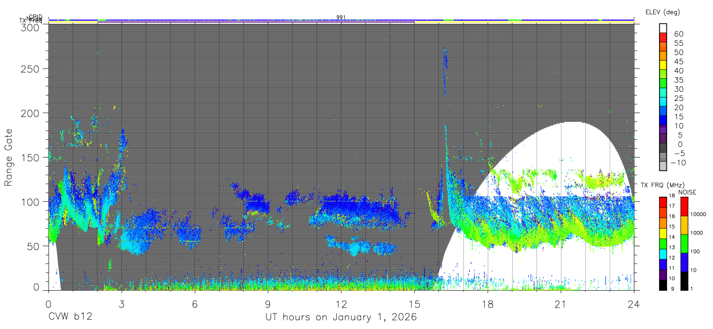The image size is (713, 329).
Task: Pick the green 13–14 MHz TX FRQ swatch
Action: 663,243
